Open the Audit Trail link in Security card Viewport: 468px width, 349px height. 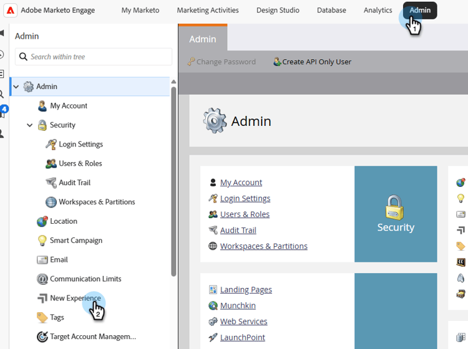click(x=238, y=231)
